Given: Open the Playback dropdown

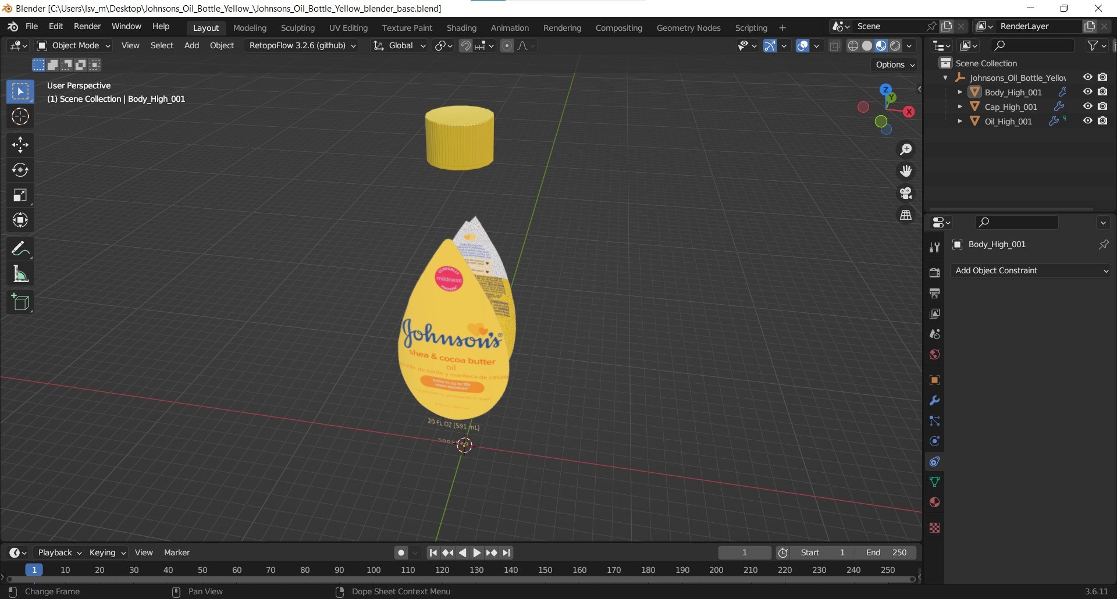Looking at the screenshot, I should tap(59, 552).
